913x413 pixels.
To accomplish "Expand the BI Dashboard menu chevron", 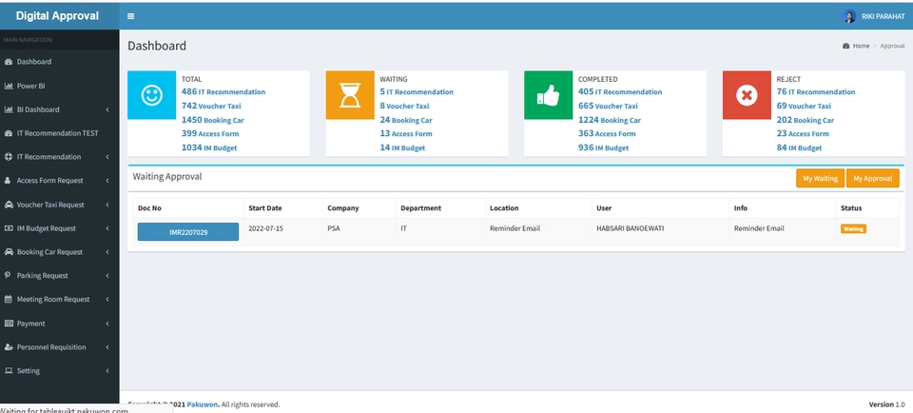I will 107,109.
